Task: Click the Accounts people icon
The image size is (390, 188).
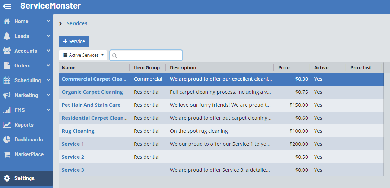Action: point(7,51)
